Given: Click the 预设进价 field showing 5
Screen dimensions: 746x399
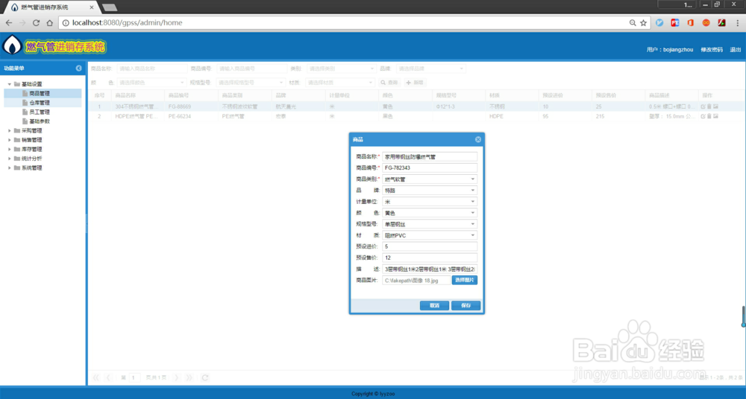Looking at the screenshot, I should click(x=430, y=246).
